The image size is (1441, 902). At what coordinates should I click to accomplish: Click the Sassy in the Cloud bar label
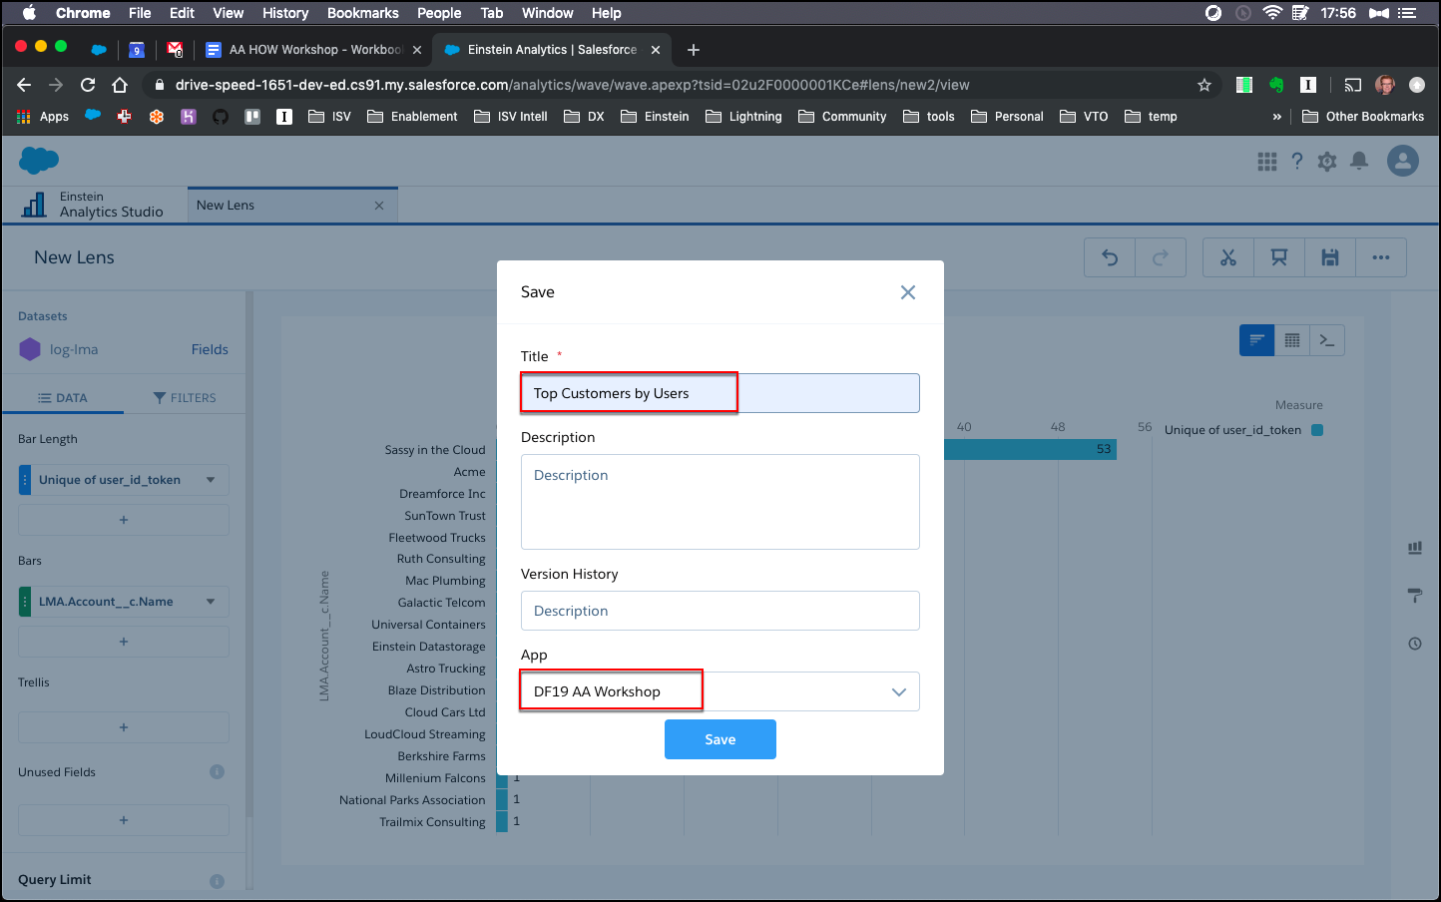435,450
